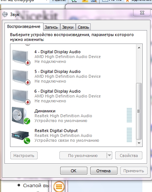
Task: Click the scrollbar down arrow in the device list
Action: [139, 143]
